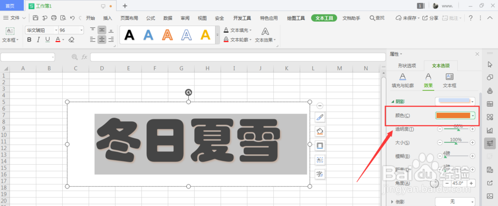498x206 pixels.
Task: Click the text box (文本框) icon
Action: [x=10, y=31]
